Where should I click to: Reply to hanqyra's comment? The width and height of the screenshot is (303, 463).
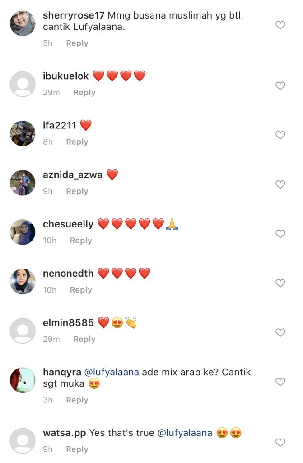pyautogui.click(x=77, y=400)
